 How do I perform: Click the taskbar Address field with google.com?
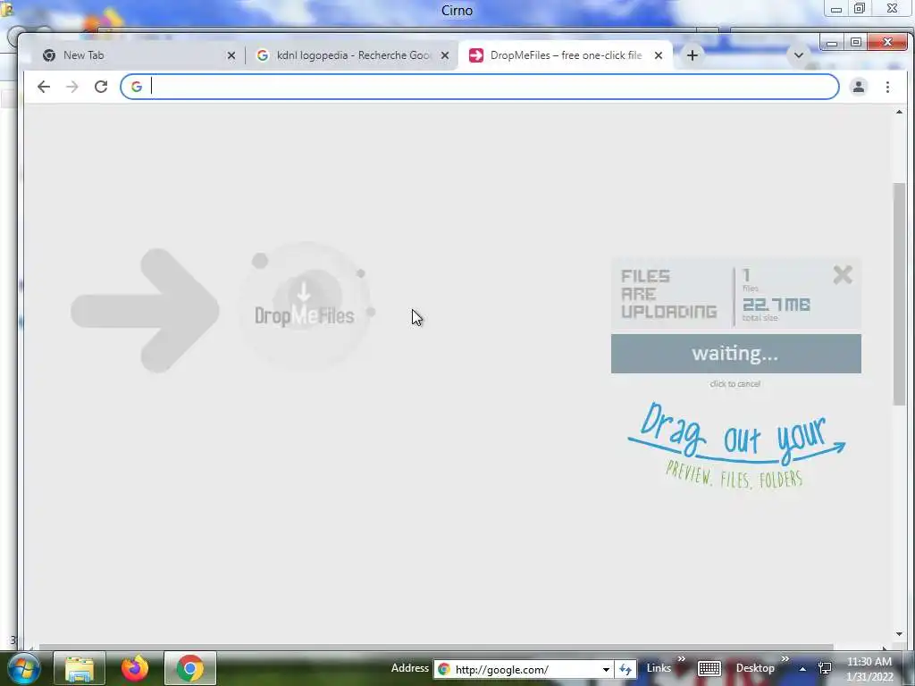pyautogui.click(x=516, y=669)
